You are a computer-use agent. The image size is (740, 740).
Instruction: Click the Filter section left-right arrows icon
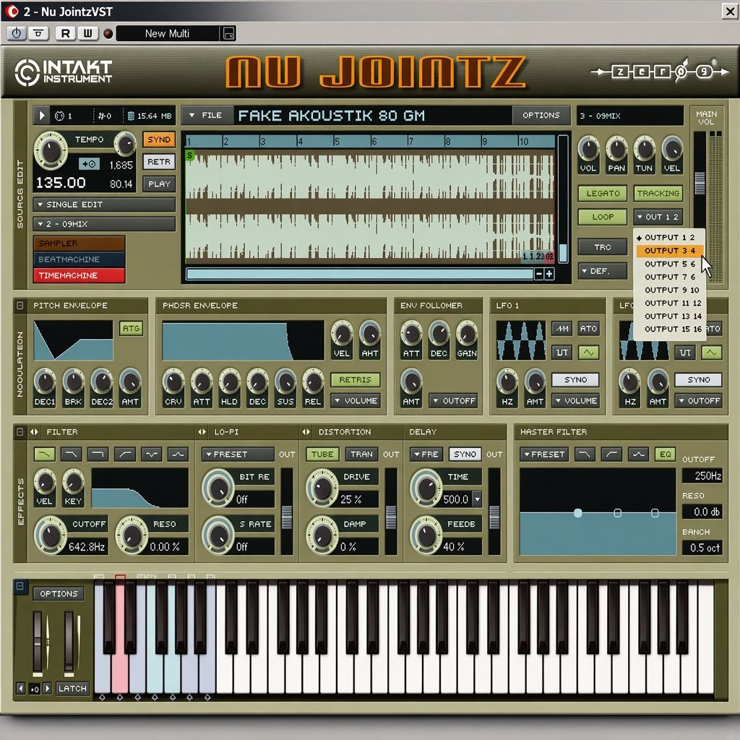34,432
